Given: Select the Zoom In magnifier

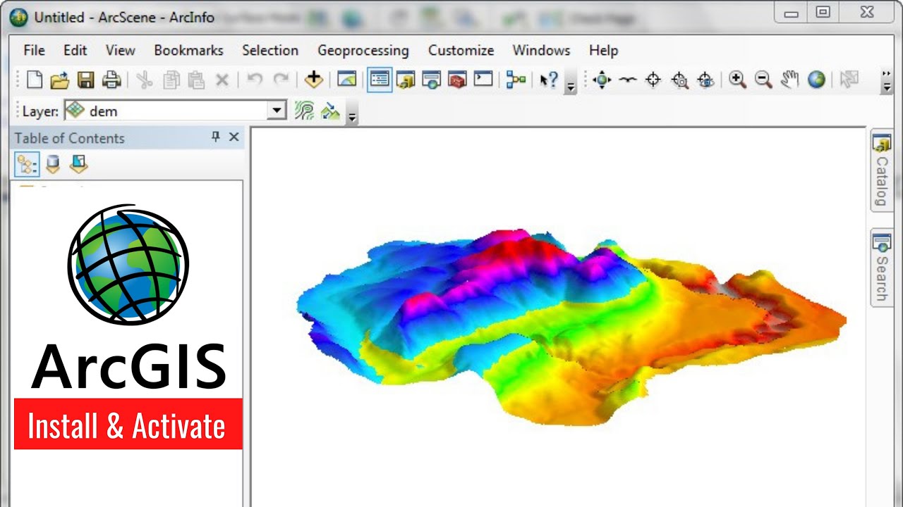Looking at the screenshot, I should coord(738,80).
